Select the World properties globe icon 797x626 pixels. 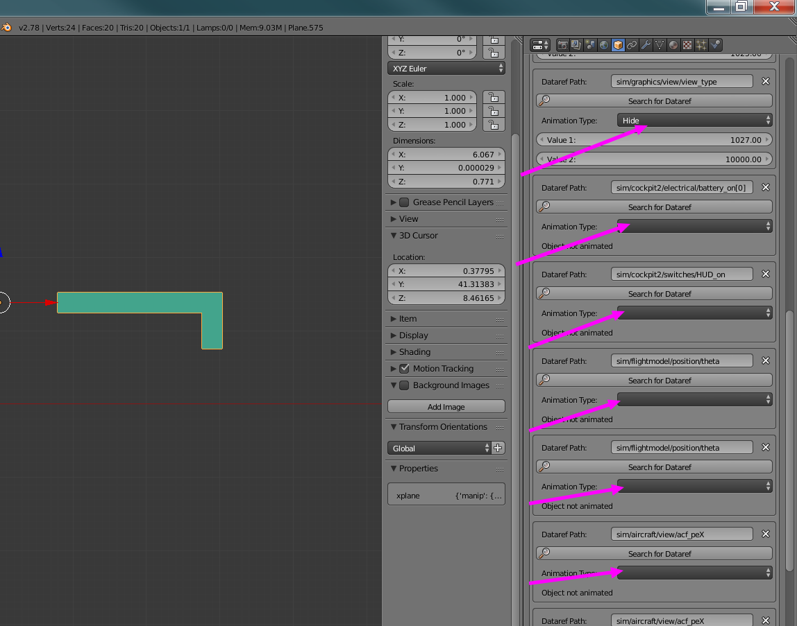tap(604, 44)
